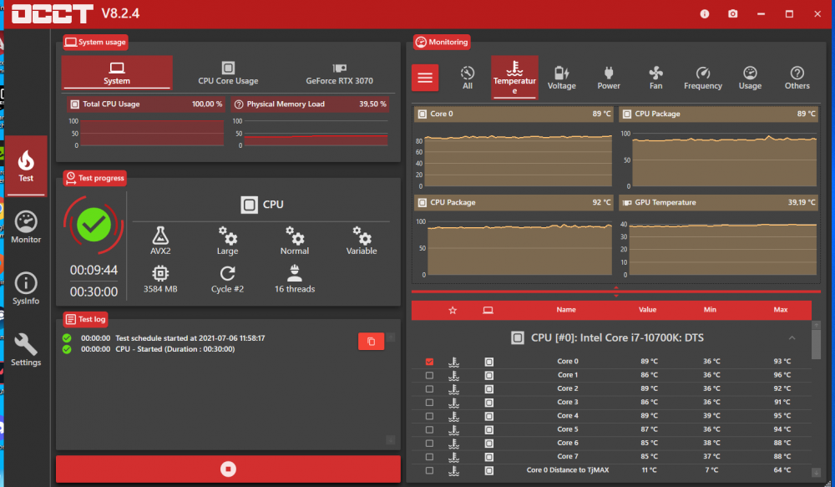Enable the Core 7 graph checkbox
835x487 pixels.
429,457
